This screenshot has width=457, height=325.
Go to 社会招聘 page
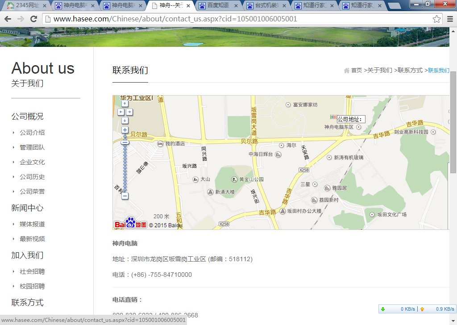pos(32,271)
